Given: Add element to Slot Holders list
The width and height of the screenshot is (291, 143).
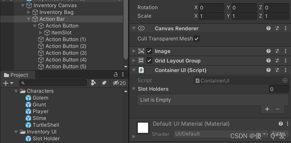Looking at the screenshot, I should click(x=267, y=109).
